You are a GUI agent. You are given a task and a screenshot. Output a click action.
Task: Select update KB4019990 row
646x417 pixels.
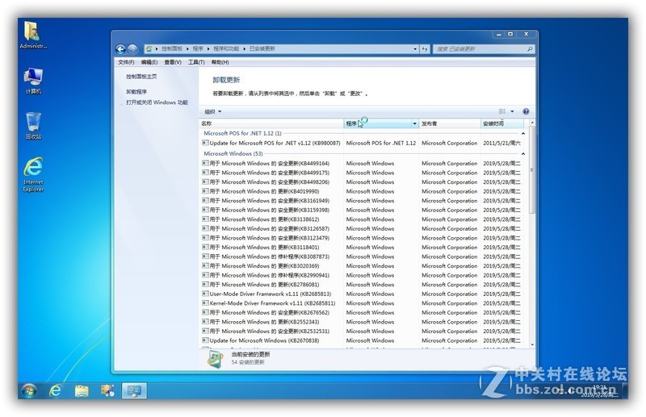click(x=361, y=191)
